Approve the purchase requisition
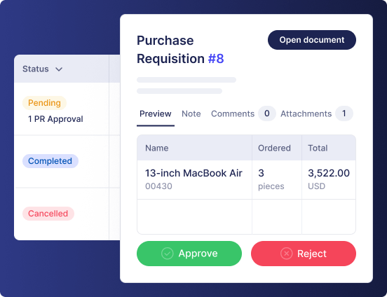The height and width of the screenshot is (297, 387). tap(189, 254)
